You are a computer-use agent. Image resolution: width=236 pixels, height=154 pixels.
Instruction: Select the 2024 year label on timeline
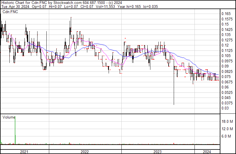click(x=207, y=152)
